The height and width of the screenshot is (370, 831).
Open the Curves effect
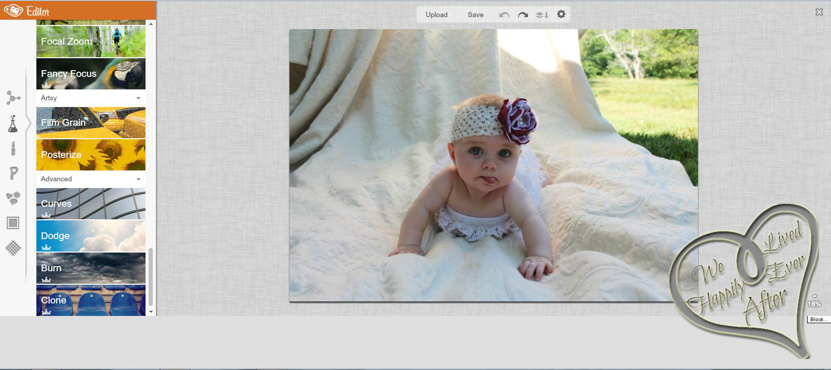click(91, 204)
